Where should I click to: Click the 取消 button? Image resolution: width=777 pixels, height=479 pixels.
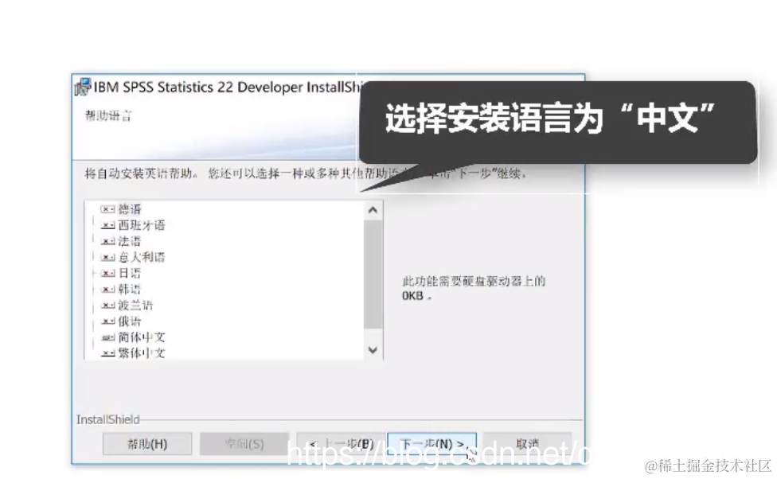click(x=527, y=444)
